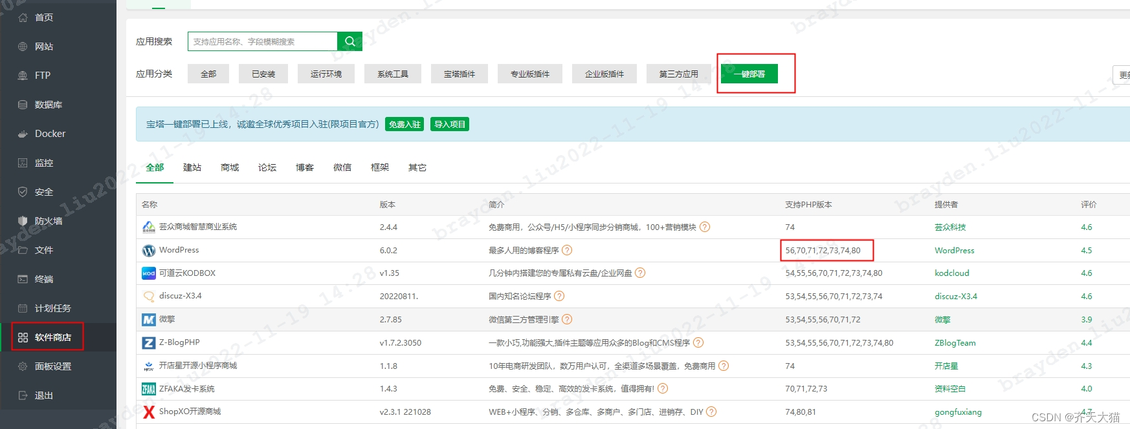Click the Docker whale icon
Screen dimensions: 1130x429
point(23,134)
